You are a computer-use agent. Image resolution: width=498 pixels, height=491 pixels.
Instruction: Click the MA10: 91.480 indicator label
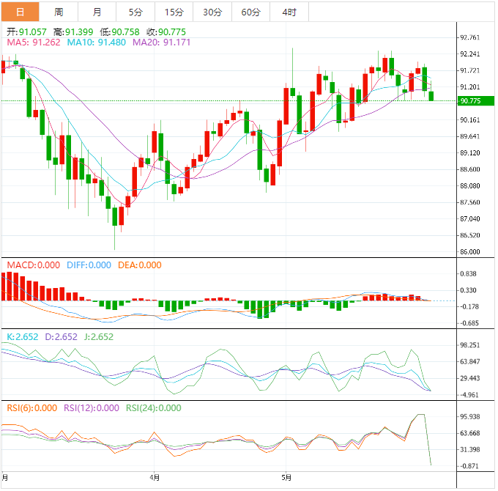pyautogui.click(x=97, y=43)
